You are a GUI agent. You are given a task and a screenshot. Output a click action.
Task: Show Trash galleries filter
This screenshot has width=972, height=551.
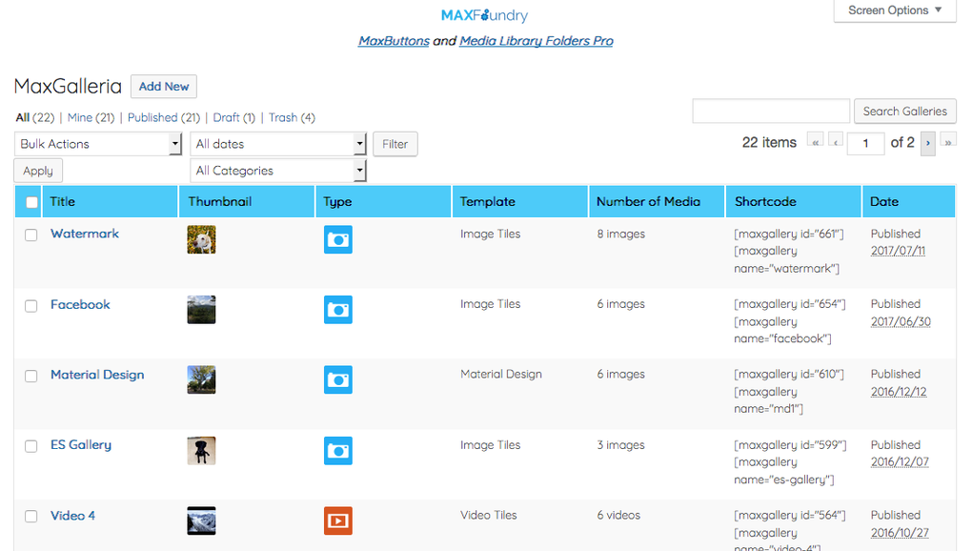click(283, 117)
